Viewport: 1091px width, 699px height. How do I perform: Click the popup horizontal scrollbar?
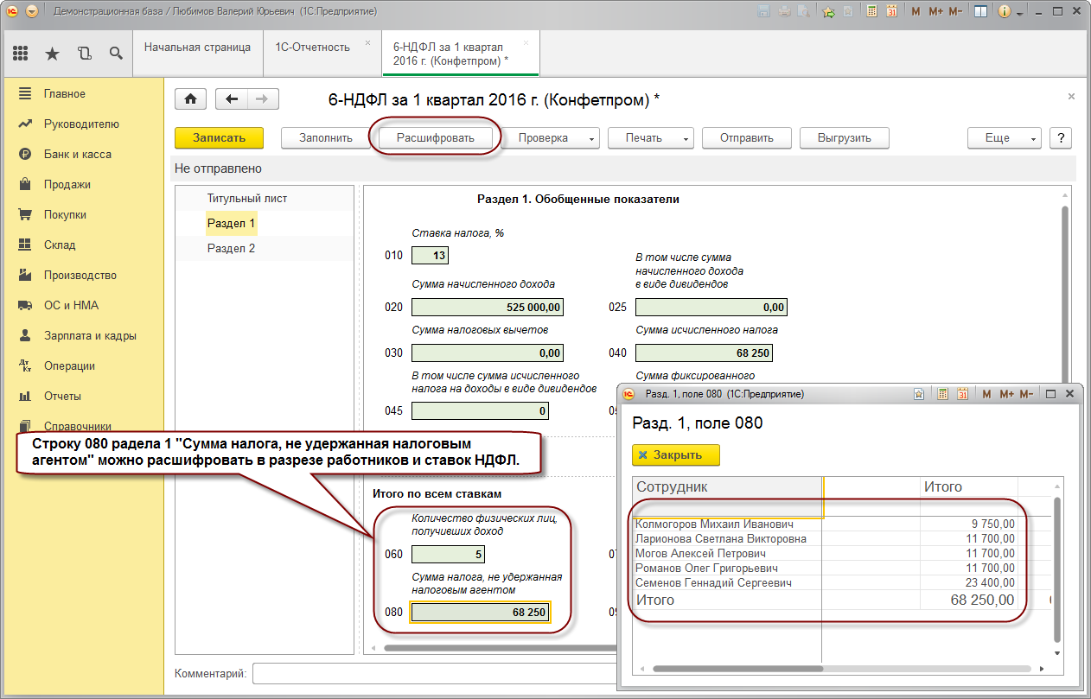click(x=738, y=669)
